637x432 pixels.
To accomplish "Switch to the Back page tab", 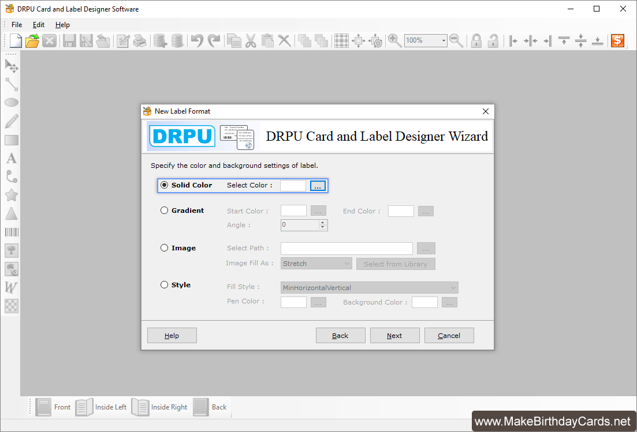I will [x=210, y=407].
